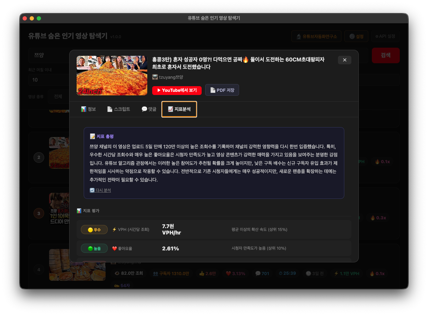Click rank number 4 circle

coord(39,269)
